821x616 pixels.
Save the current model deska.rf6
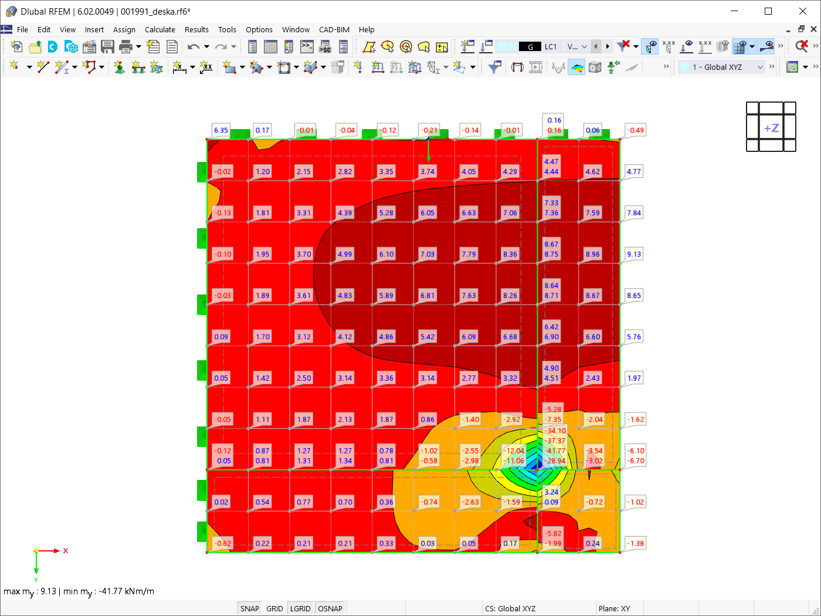[x=107, y=46]
